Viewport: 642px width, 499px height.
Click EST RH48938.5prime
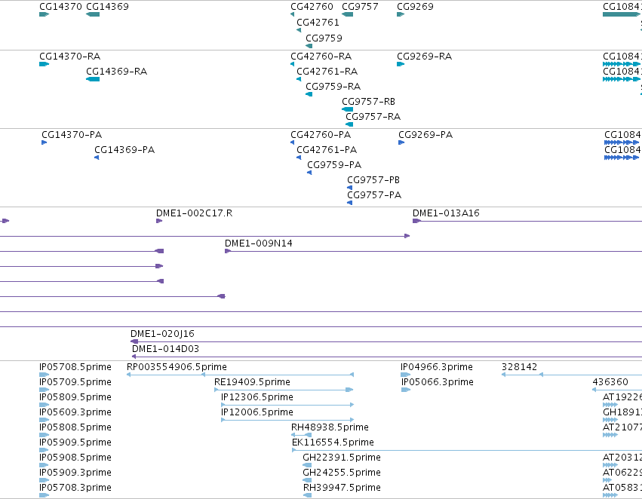(301, 435)
